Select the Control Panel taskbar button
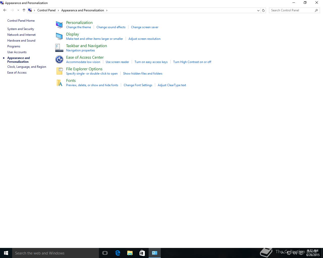The width and height of the screenshot is (323, 258). 155,253
